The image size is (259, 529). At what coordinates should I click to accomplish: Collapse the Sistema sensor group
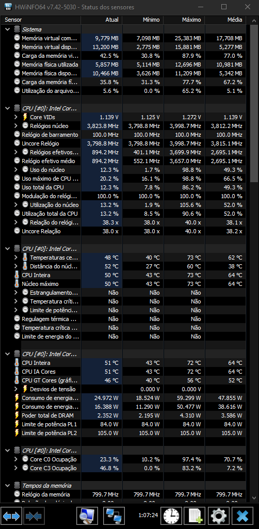pyautogui.click(x=8, y=29)
